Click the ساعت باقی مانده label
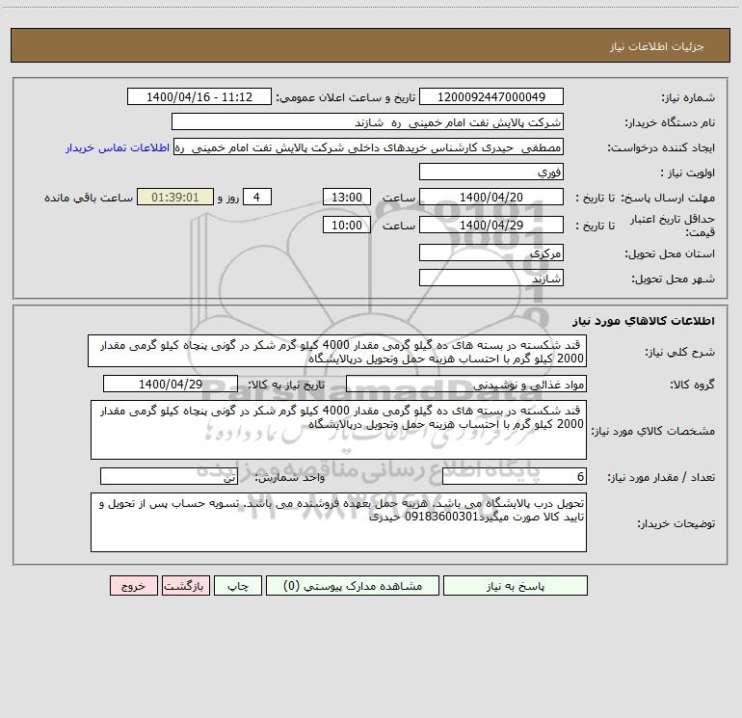 pyautogui.click(x=89, y=198)
